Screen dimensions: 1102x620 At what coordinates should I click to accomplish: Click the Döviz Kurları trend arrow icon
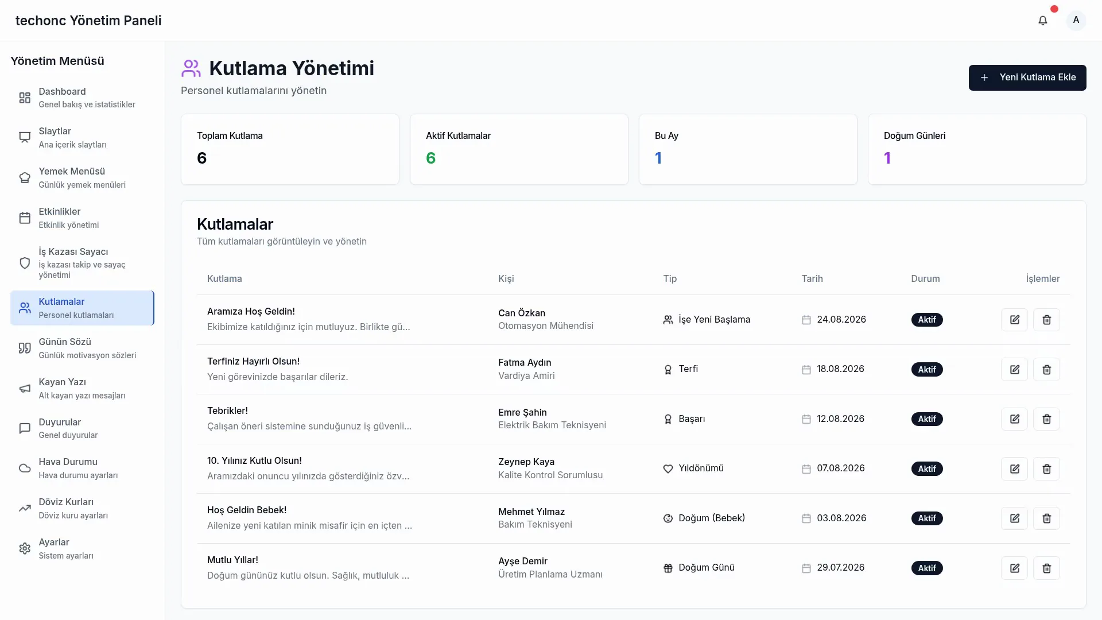click(x=25, y=509)
